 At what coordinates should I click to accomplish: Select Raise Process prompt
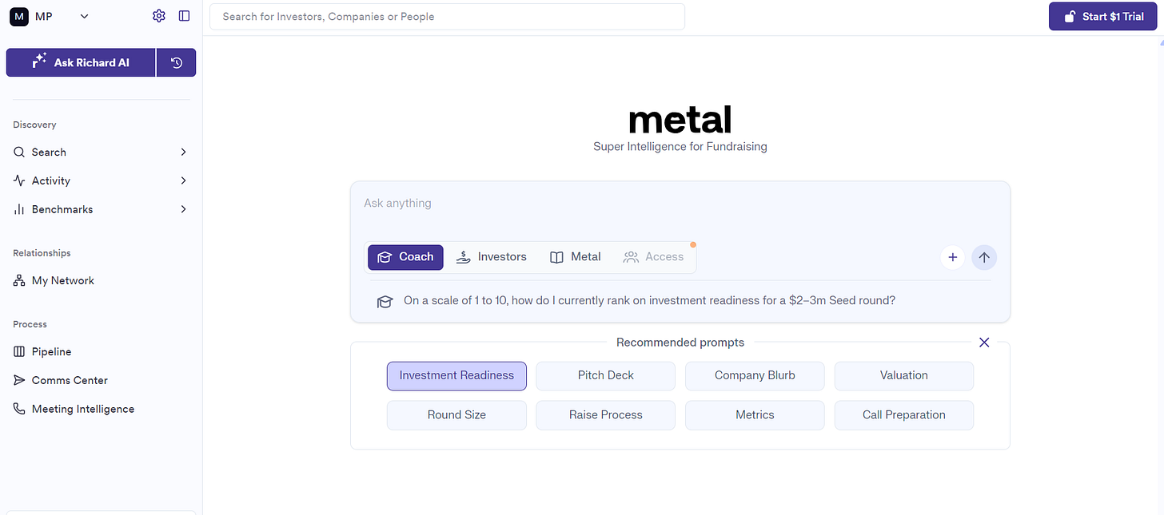pos(606,415)
